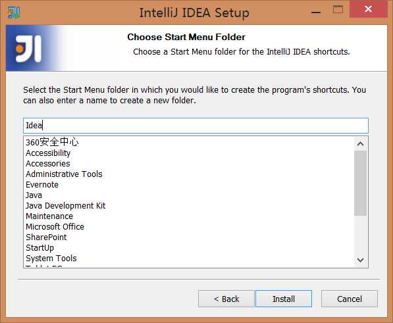
Task: Click the folder list scrollbar thumb
Action: coord(360,183)
